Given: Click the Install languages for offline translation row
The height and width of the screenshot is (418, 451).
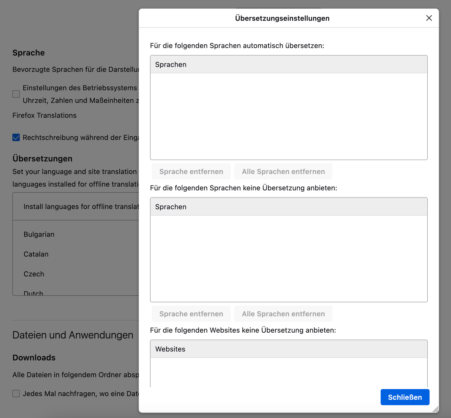Looking at the screenshot, I should (81, 207).
